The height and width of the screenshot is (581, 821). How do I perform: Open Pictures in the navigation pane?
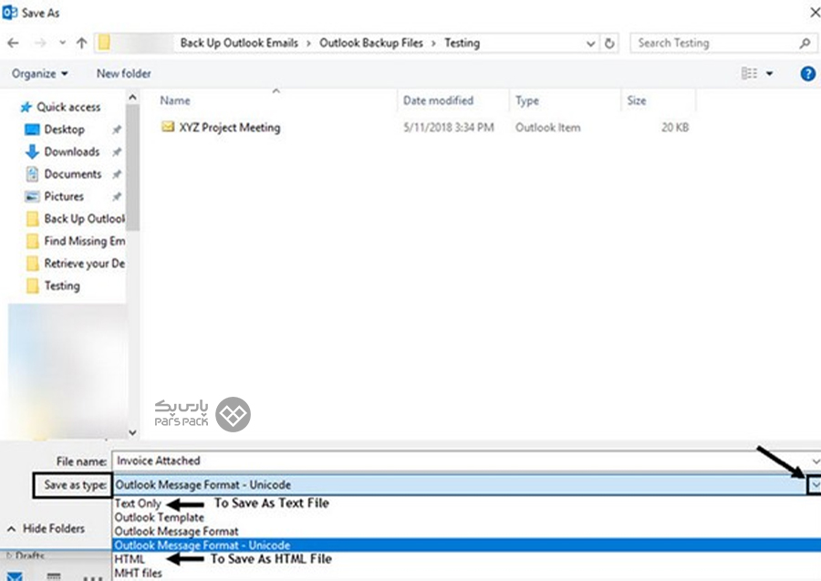pos(54,196)
